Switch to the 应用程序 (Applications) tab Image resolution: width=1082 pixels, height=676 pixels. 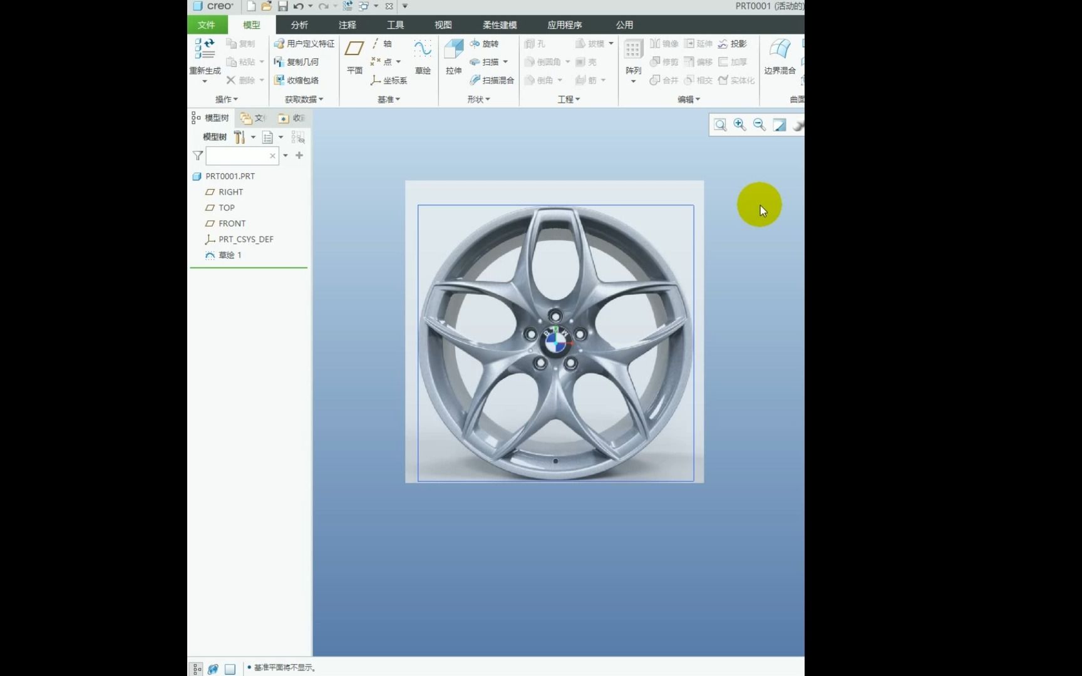point(565,25)
